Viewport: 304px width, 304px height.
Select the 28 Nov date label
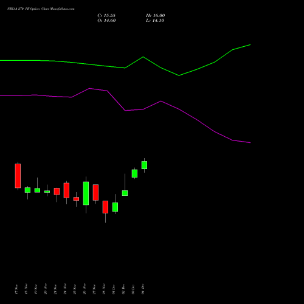(104, 289)
